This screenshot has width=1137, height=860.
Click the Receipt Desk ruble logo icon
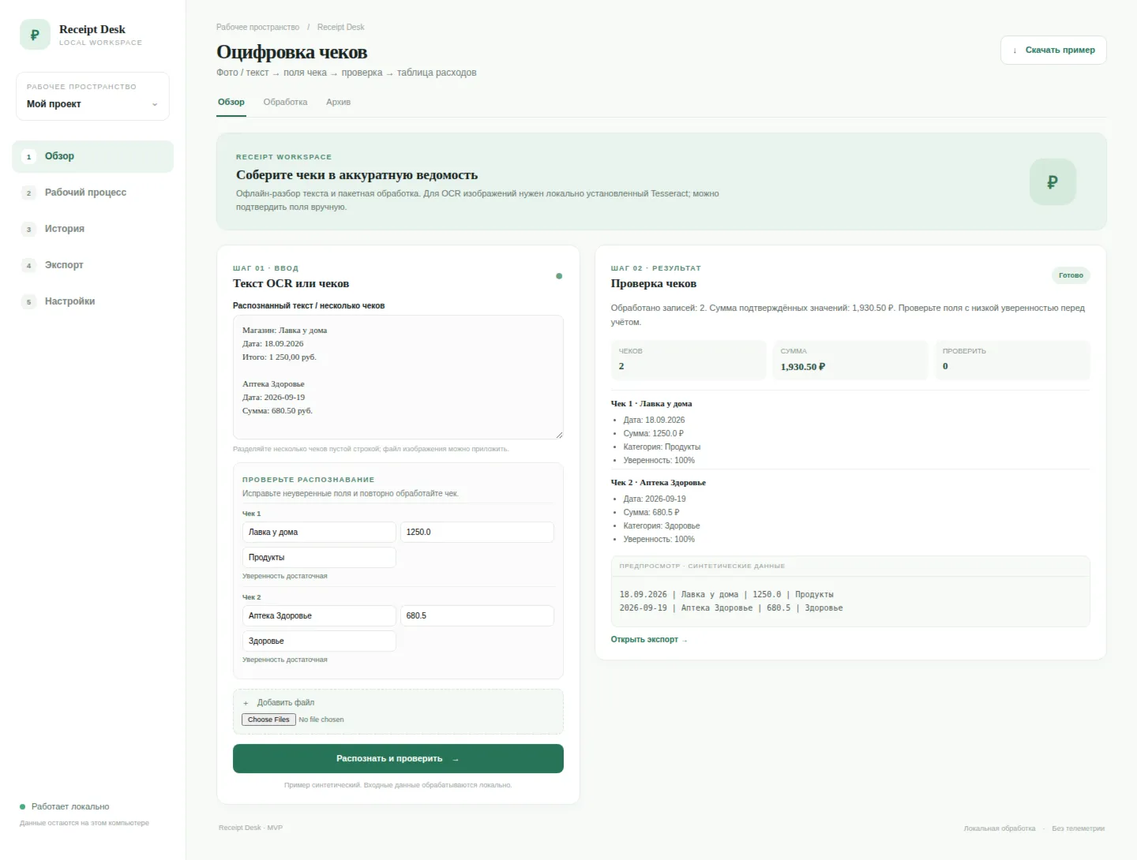[35, 35]
